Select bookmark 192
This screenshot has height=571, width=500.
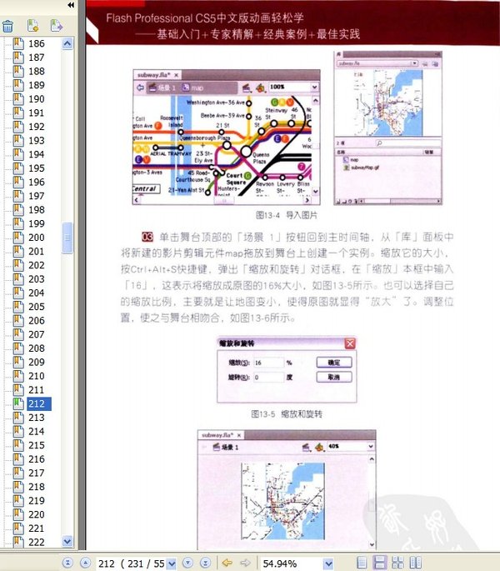37,127
